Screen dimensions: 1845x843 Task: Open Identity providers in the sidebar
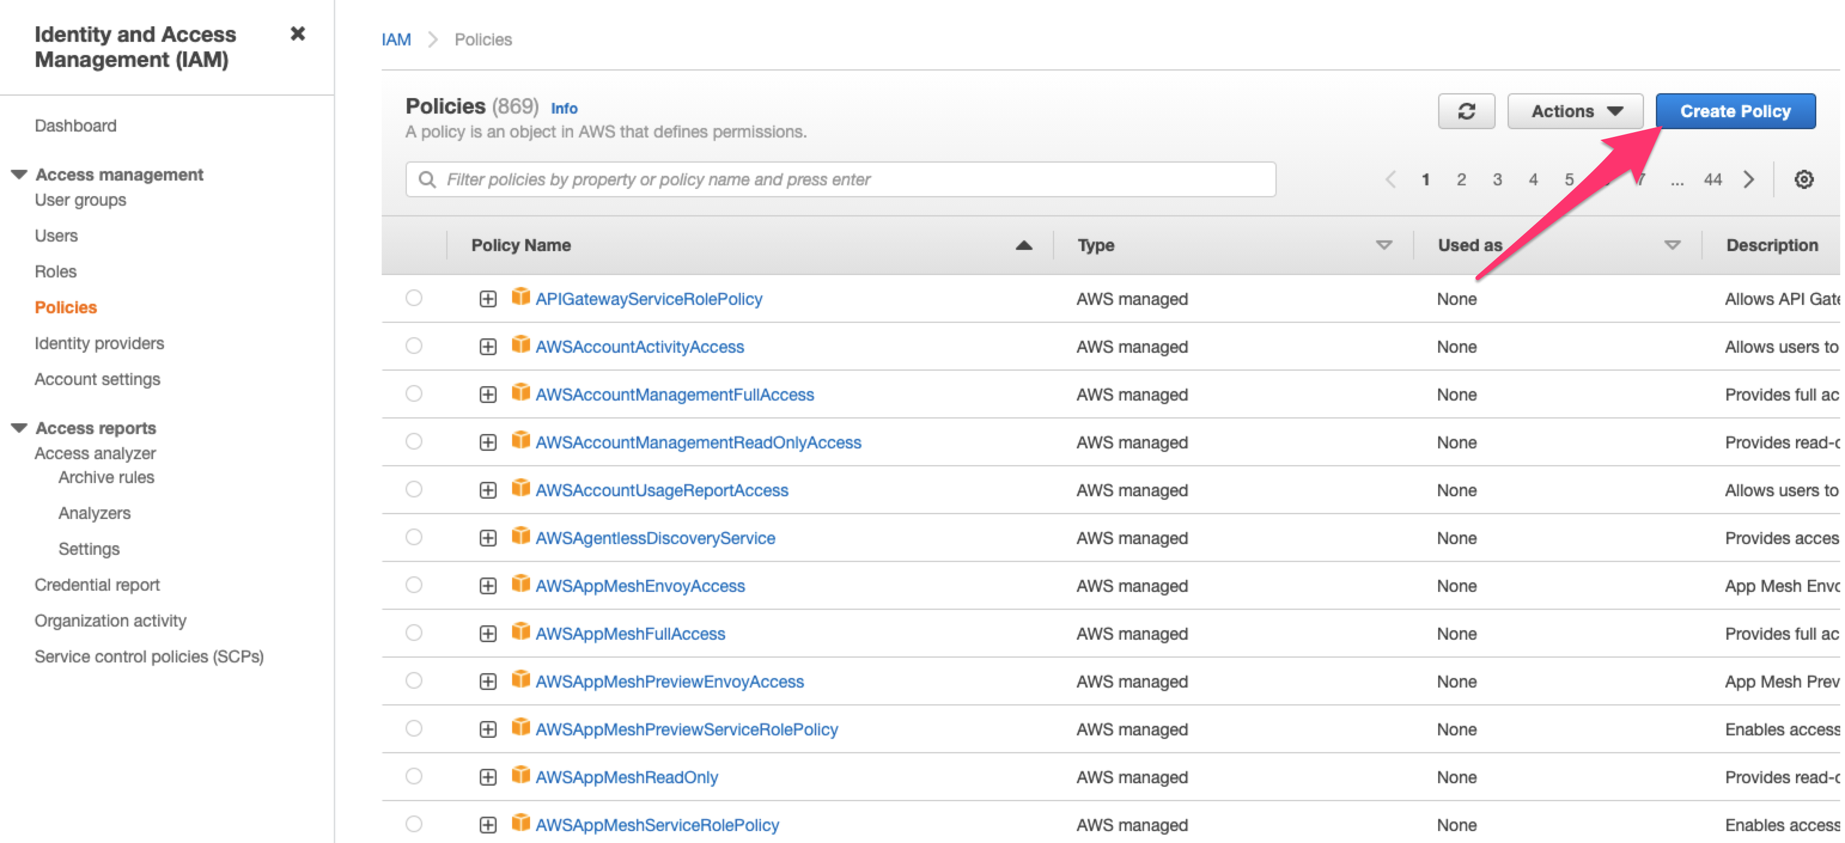99,344
